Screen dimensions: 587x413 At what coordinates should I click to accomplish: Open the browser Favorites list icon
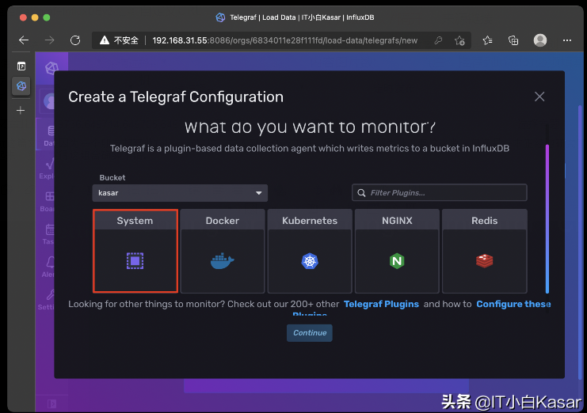[x=487, y=40]
